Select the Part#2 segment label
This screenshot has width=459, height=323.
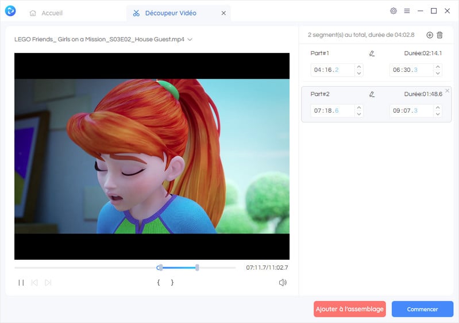[x=319, y=94]
